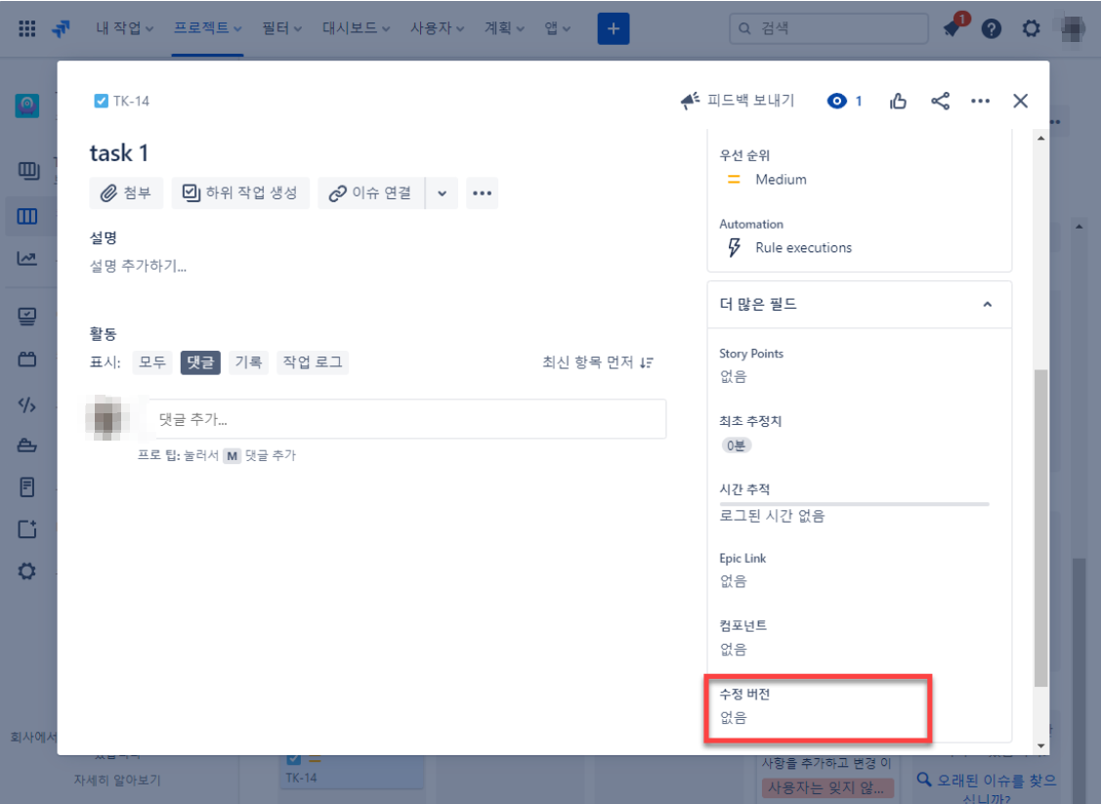
Task: Select the 댓글 activity tab
Action: (201, 362)
